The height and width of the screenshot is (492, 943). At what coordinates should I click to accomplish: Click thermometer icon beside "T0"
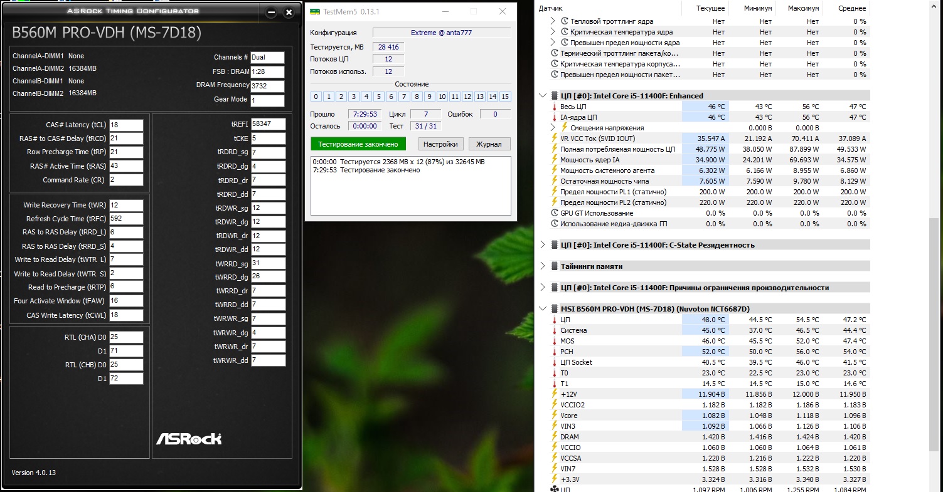[x=554, y=373]
